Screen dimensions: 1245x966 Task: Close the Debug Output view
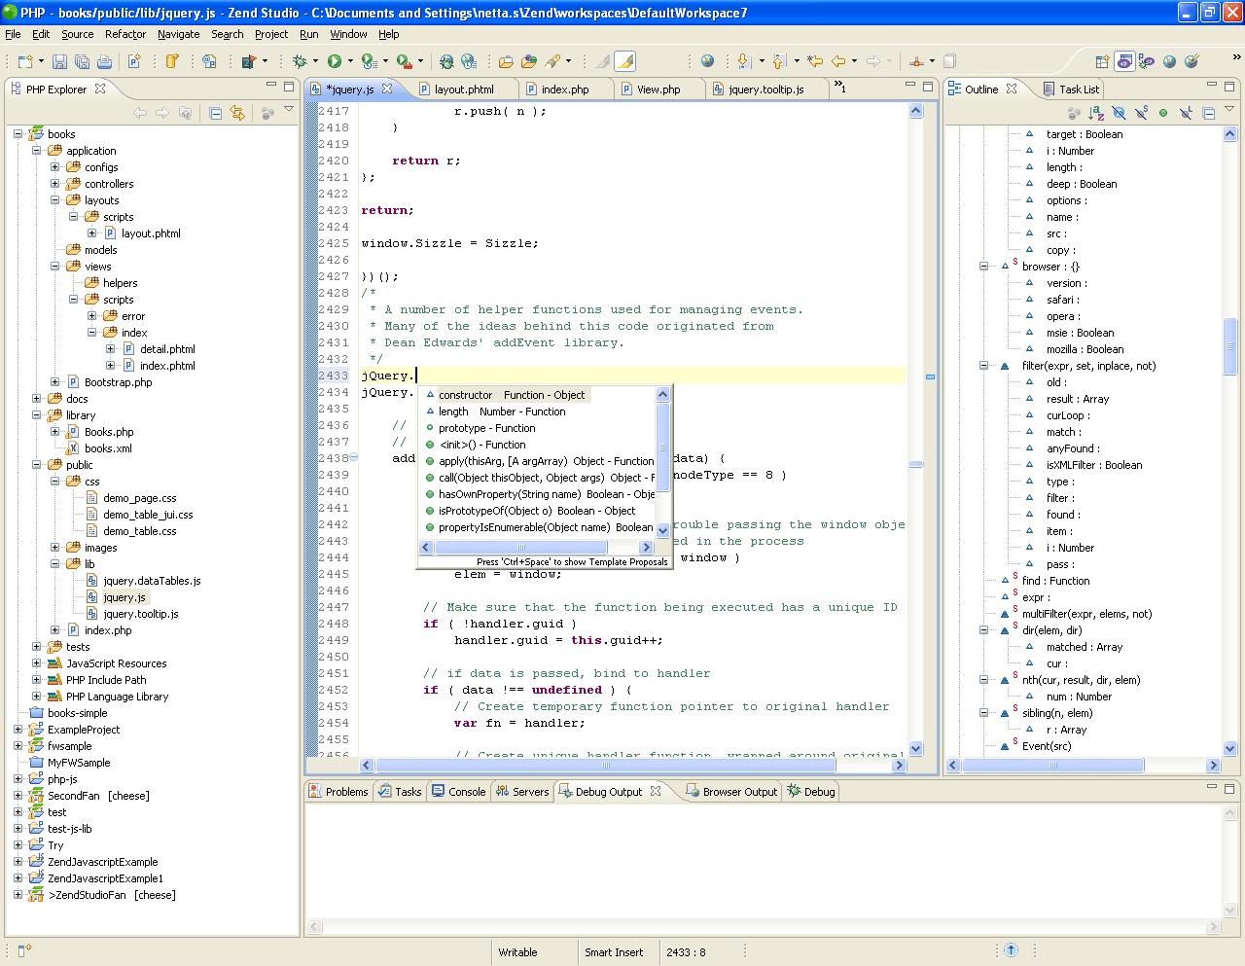click(656, 791)
